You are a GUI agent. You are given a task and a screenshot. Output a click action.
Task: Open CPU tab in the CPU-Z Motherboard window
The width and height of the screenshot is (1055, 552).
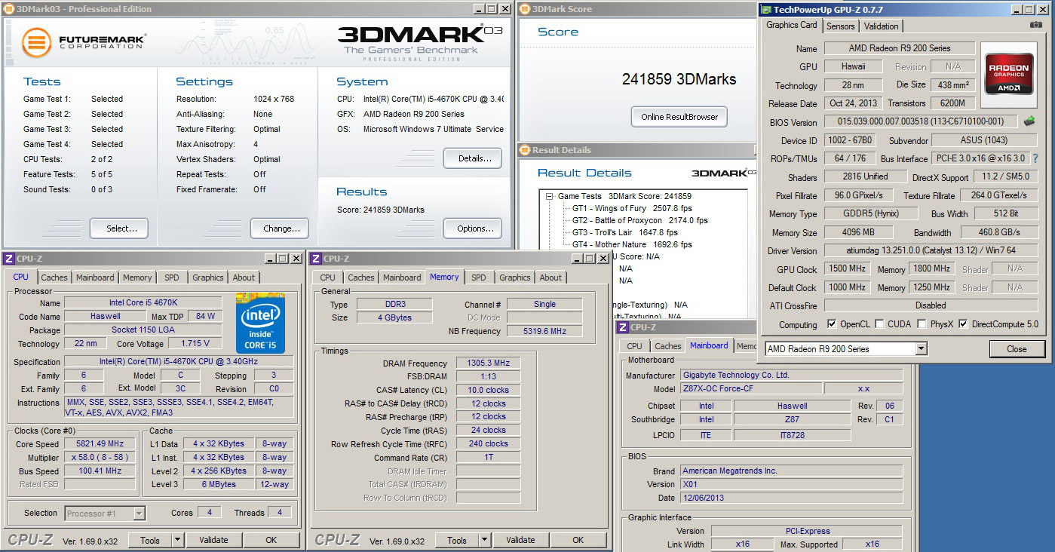click(635, 346)
